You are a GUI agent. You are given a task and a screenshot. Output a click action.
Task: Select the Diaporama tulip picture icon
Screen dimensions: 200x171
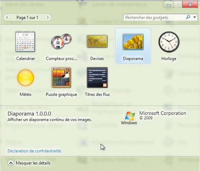[x=133, y=42]
